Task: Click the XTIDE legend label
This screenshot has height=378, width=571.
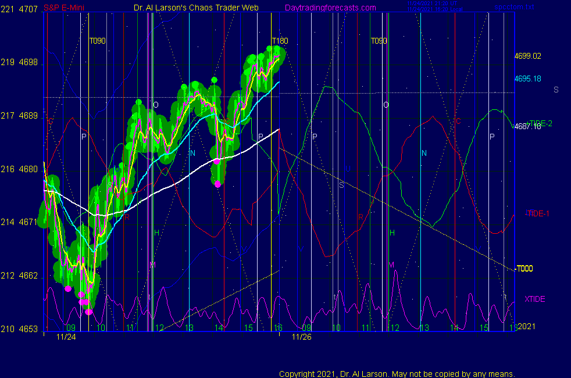Action: (x=535, y=299)
